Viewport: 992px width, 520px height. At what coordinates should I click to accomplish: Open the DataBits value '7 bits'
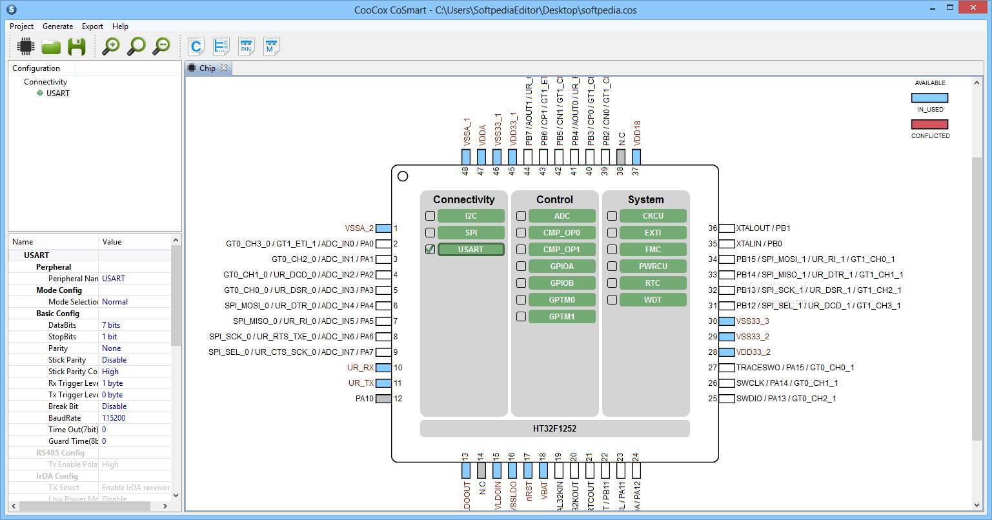click(135, 325)
